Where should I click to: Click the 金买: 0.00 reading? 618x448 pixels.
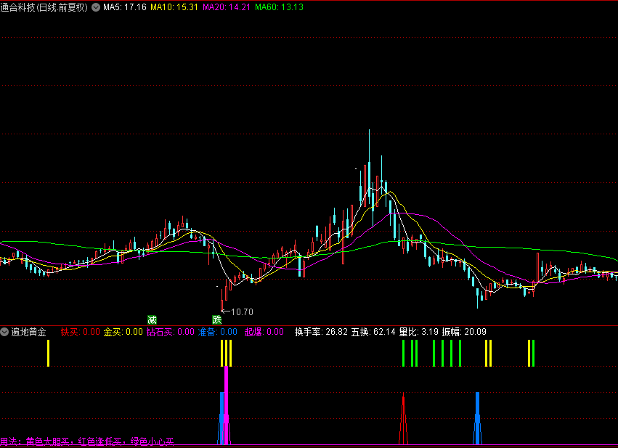[123, 332]
